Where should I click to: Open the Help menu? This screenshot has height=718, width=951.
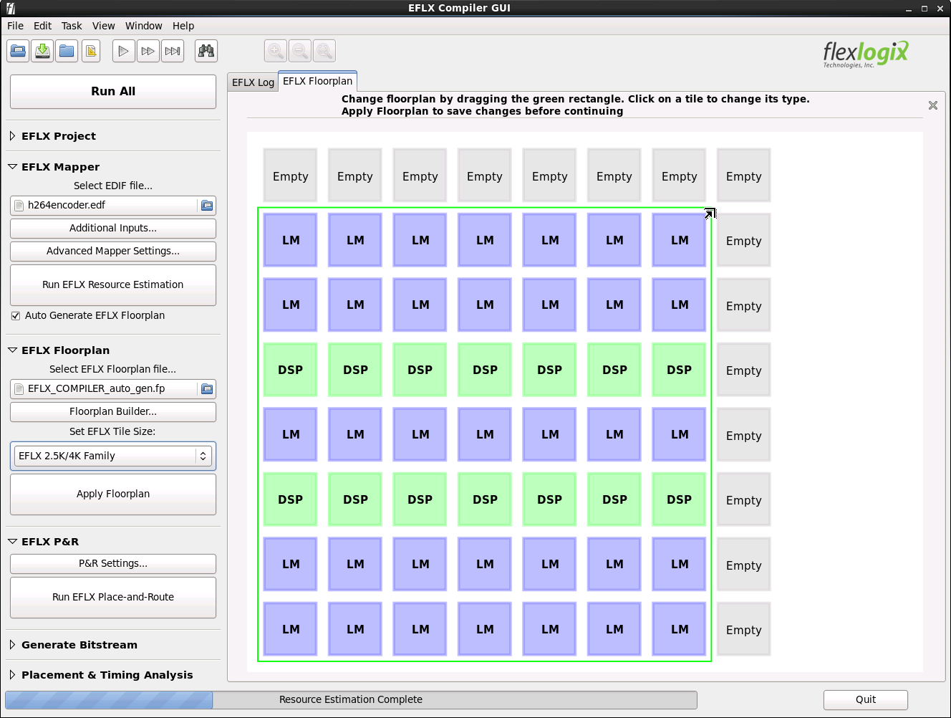click(x=183, y=26)
